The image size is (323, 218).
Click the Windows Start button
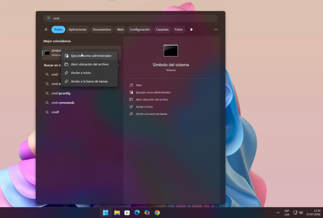coord(105,213)
